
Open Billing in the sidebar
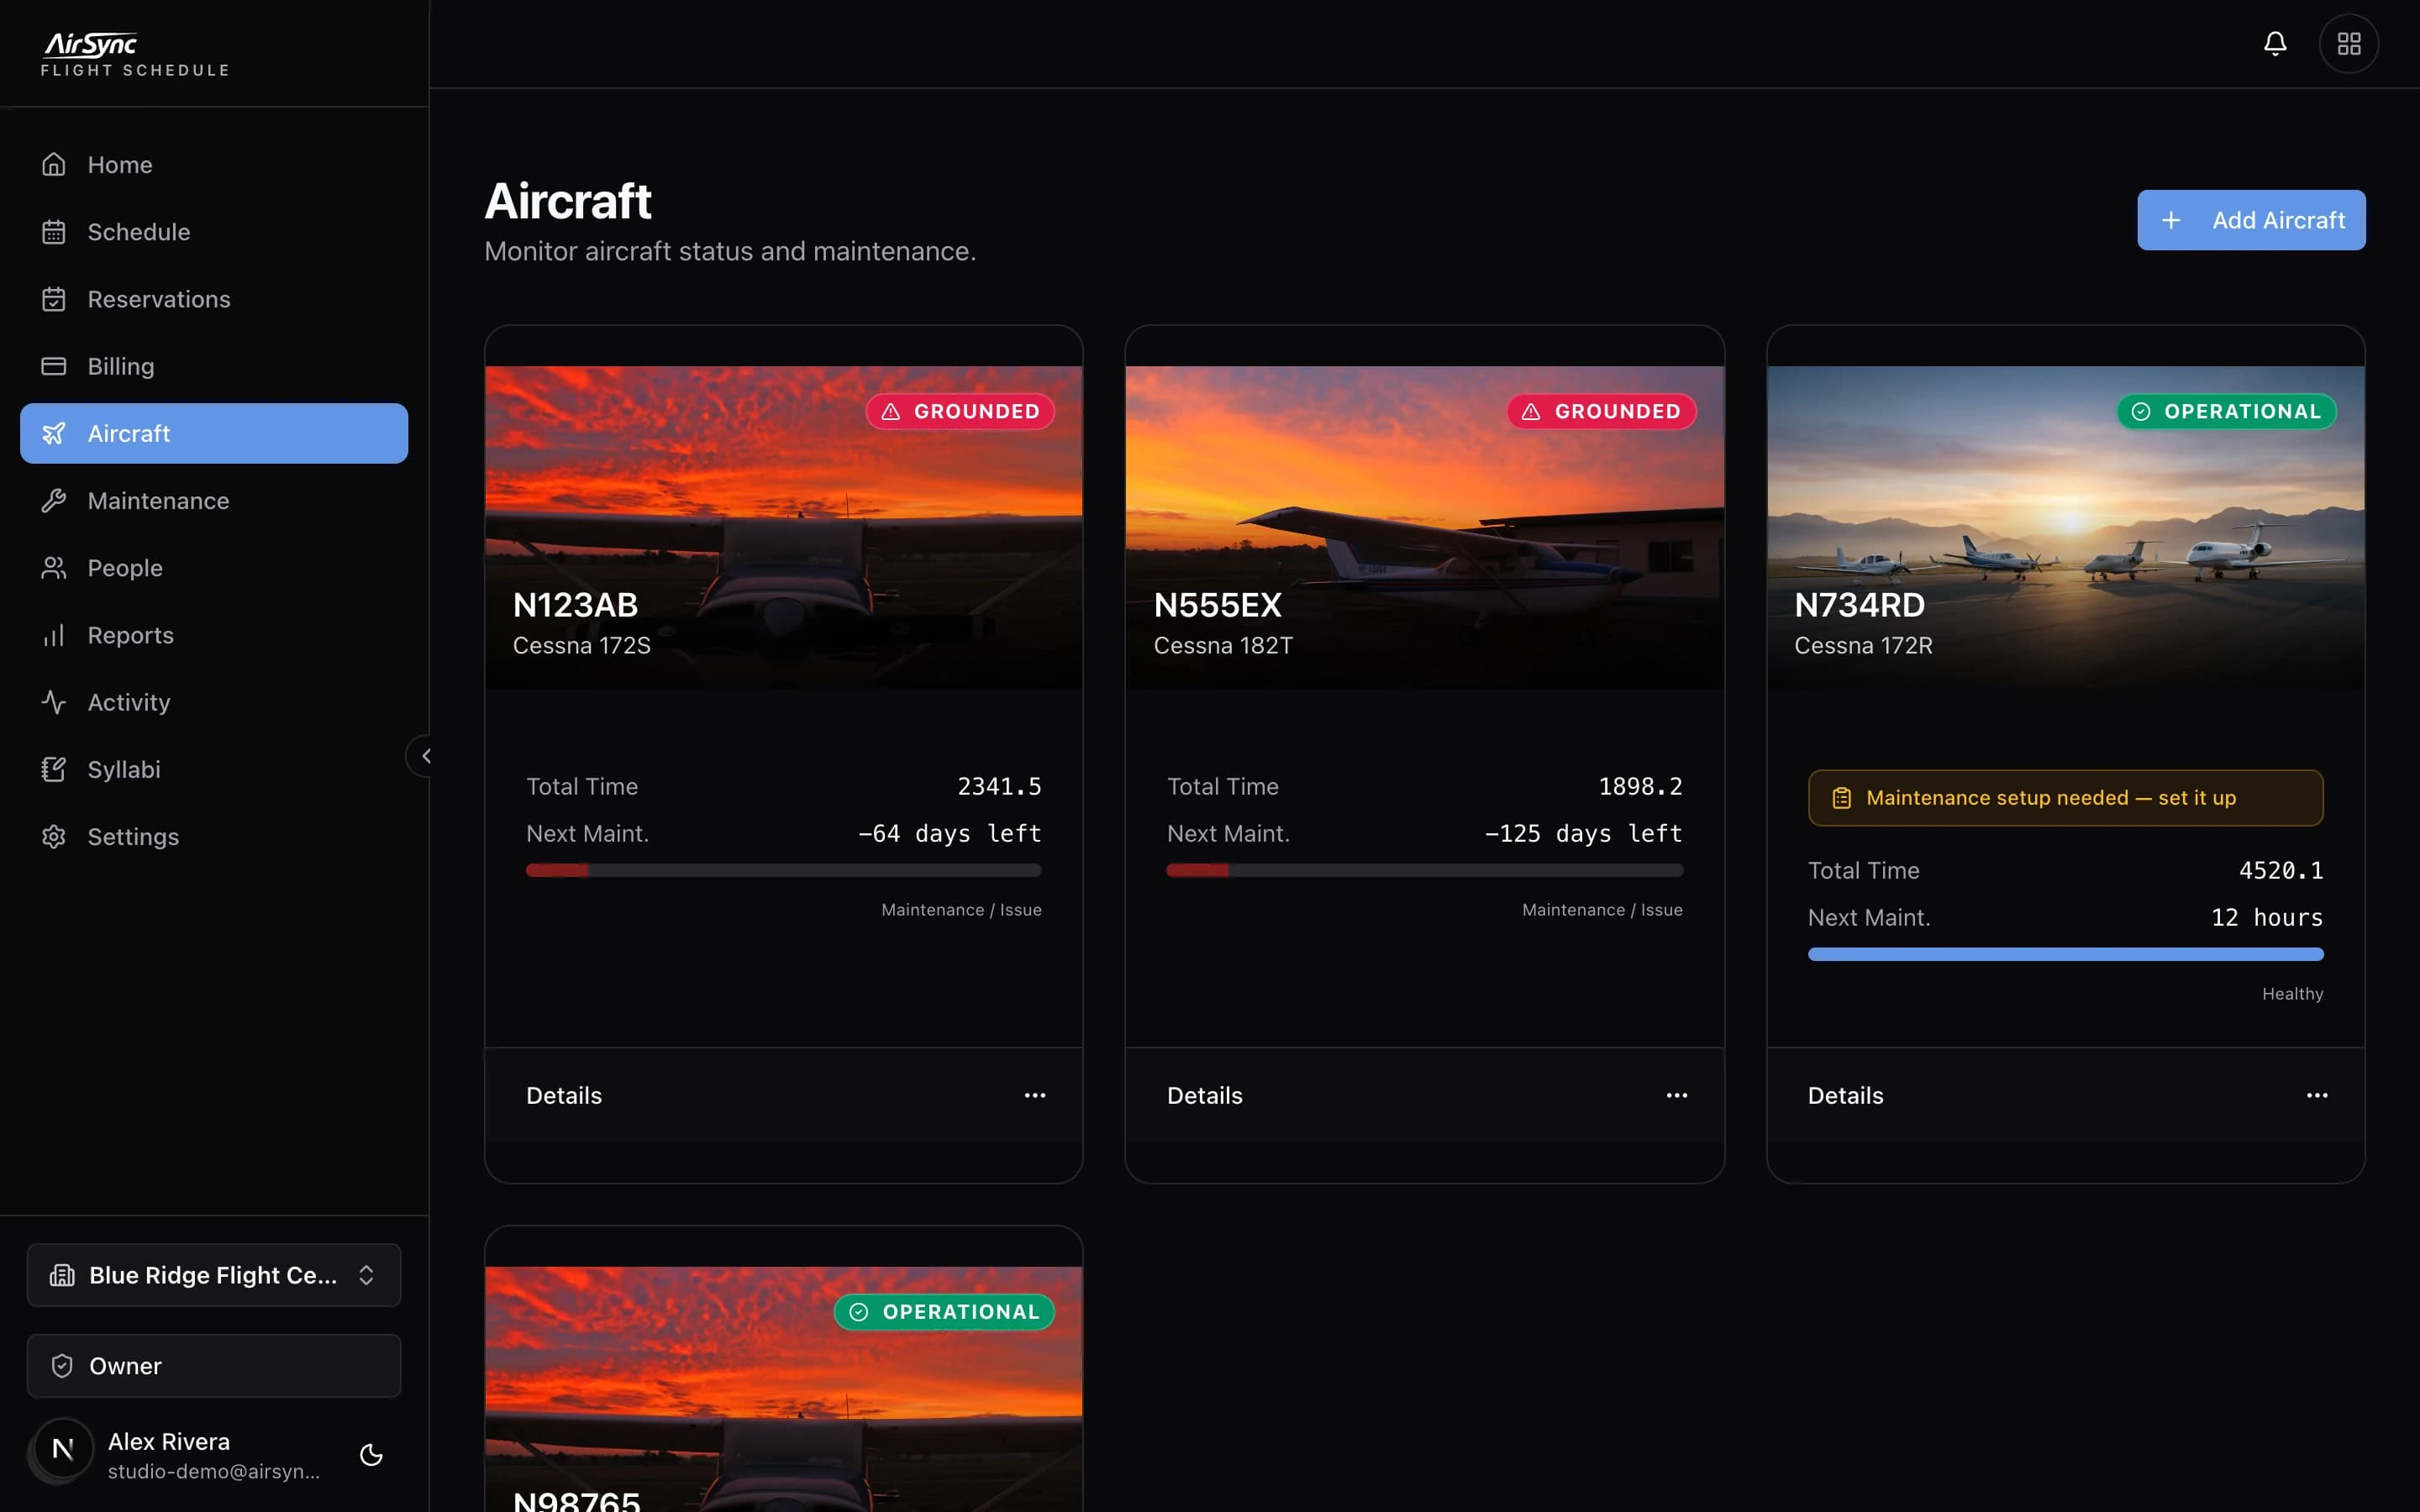214,366
